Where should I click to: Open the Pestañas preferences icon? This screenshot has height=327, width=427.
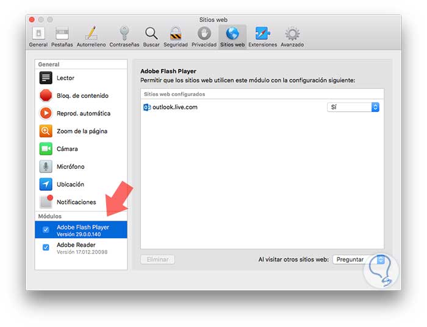coord(62,34)
